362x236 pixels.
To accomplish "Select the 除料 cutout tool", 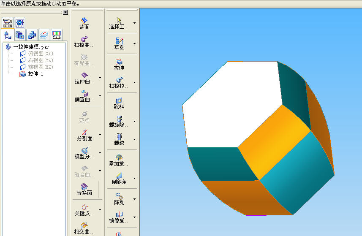I will coord(119,103).
